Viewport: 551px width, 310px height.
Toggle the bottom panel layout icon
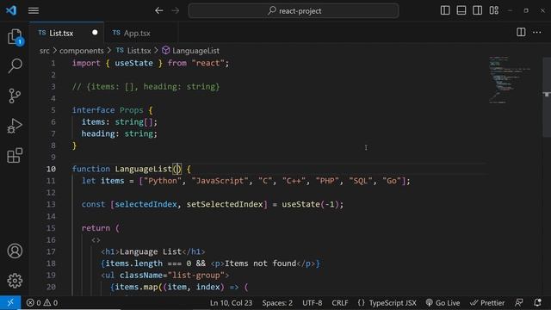[461, 10]
